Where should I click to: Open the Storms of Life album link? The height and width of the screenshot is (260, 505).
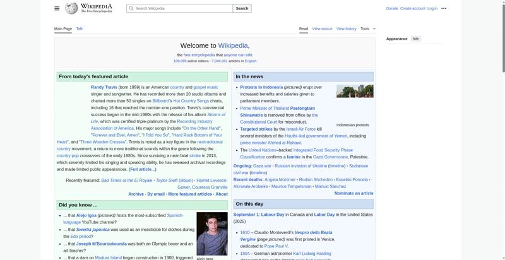click(216, 115)
